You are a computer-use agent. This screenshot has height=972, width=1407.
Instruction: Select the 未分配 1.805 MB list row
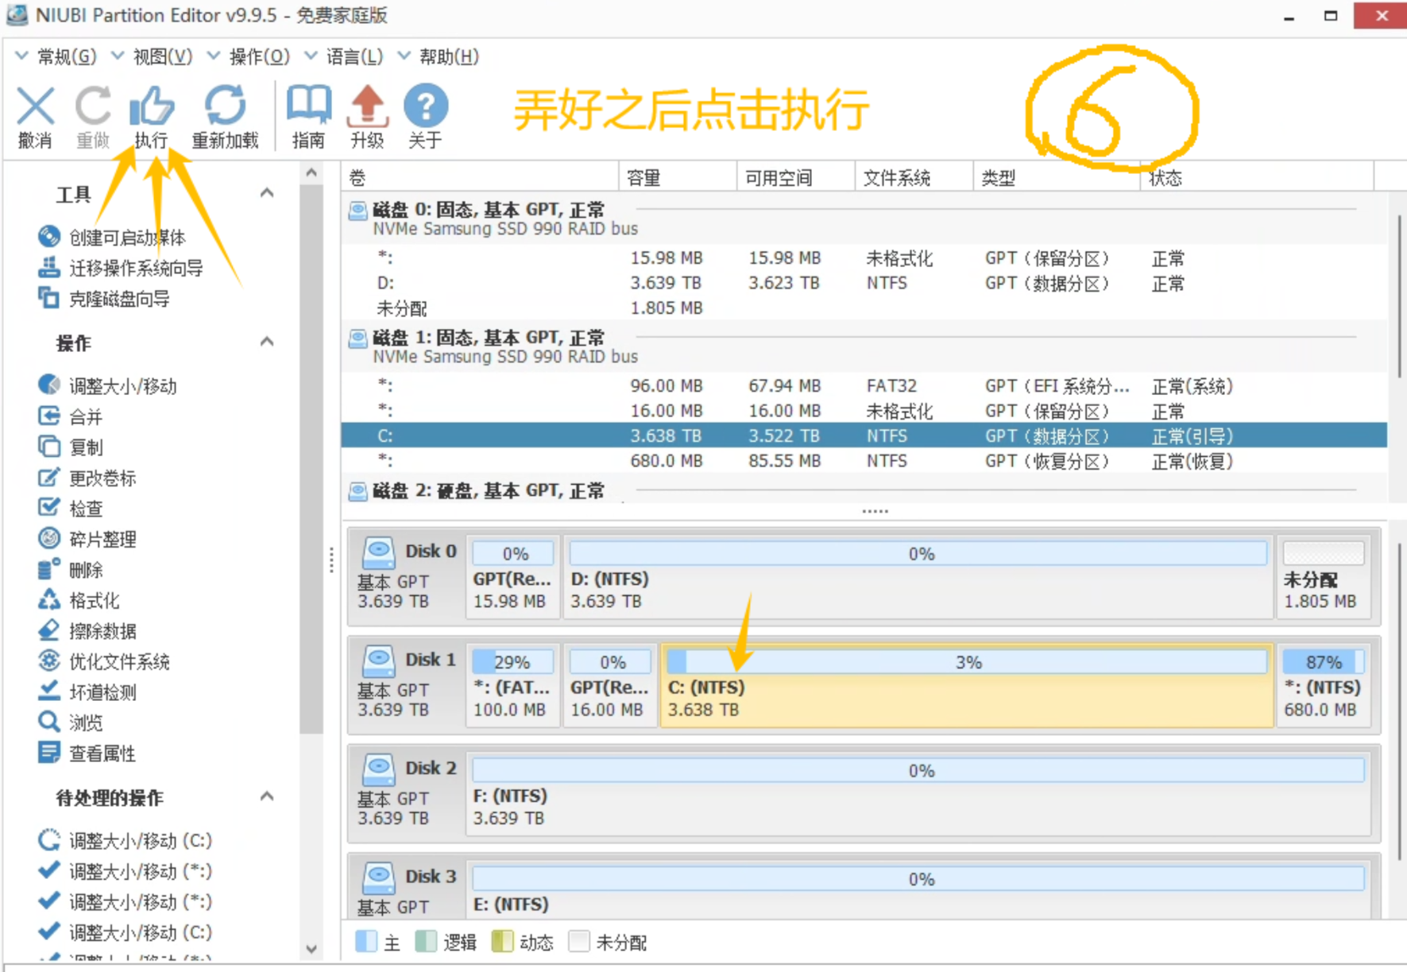click(x=864, y=308)
